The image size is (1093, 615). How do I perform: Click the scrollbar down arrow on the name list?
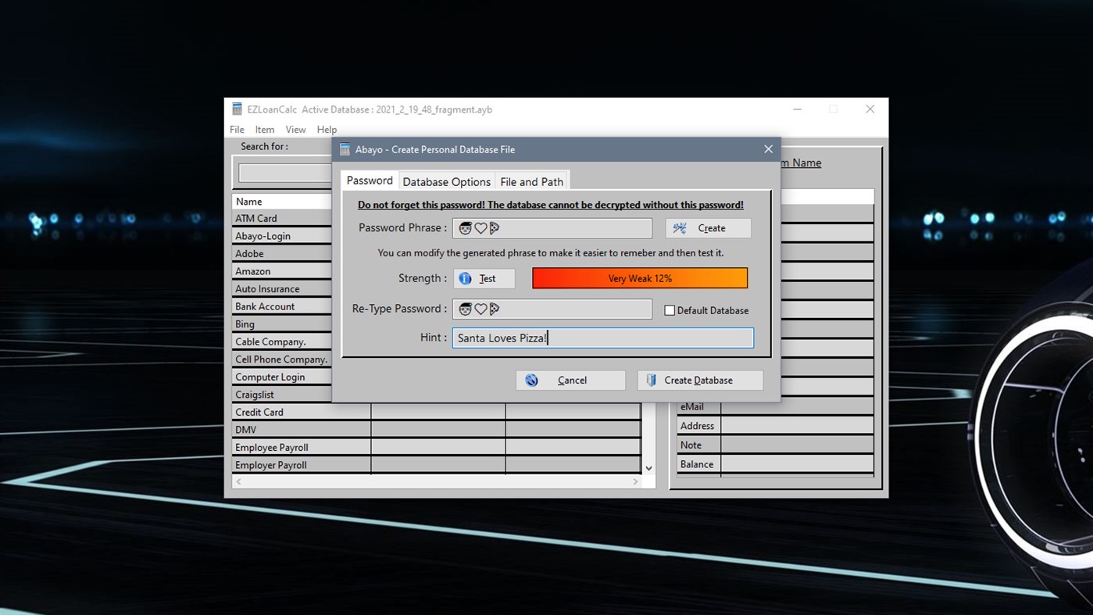(x=648, y=467)
